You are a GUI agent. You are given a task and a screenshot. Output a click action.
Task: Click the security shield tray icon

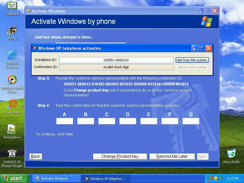tap(216, 178)
